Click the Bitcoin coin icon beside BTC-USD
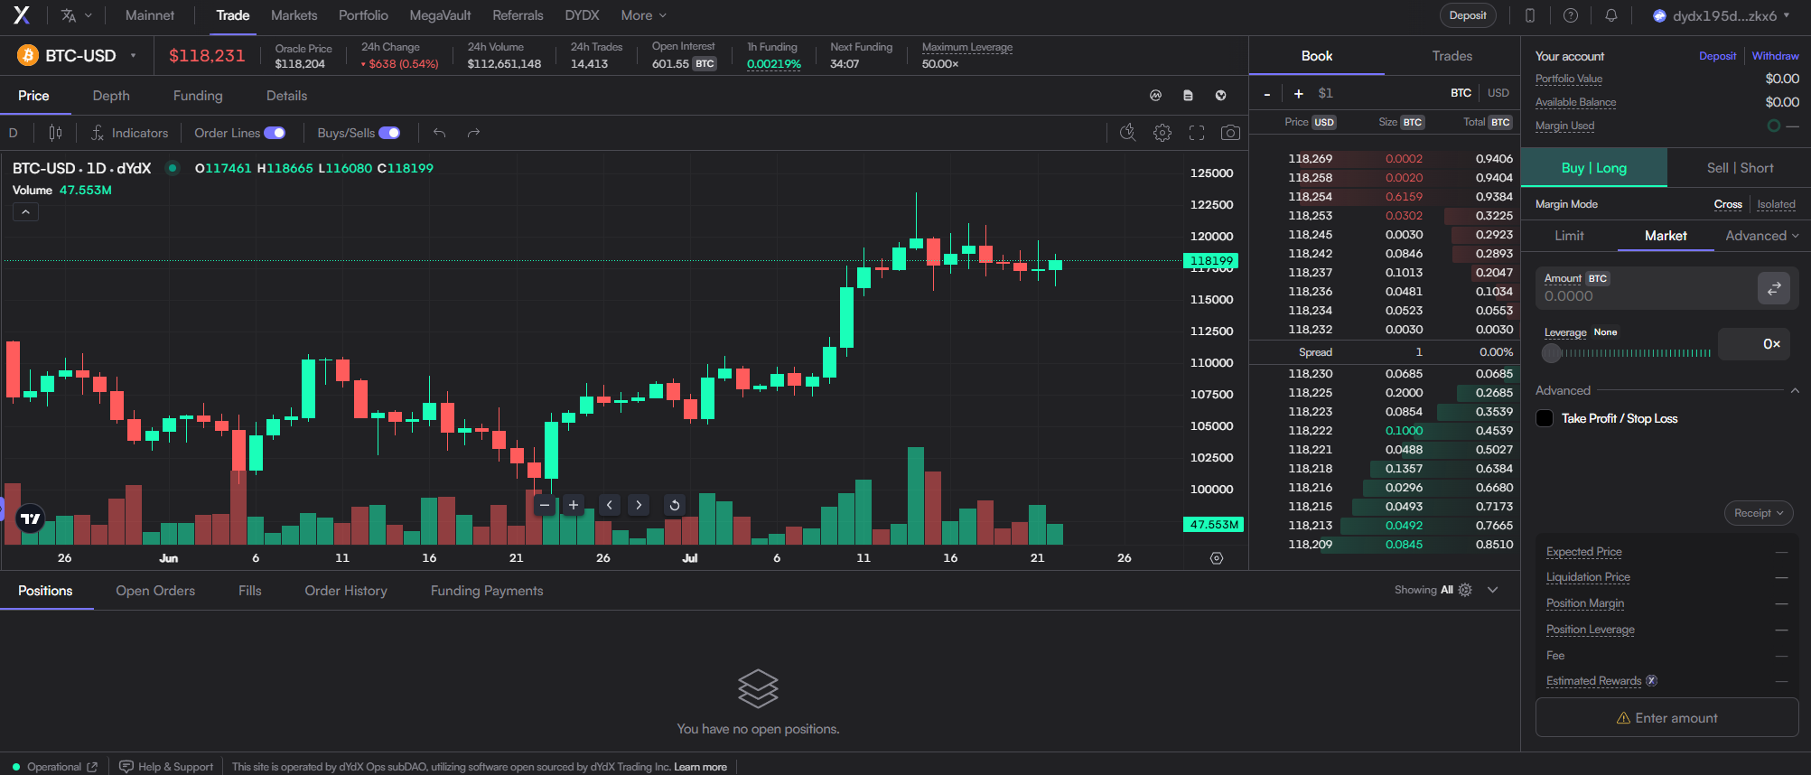 [x=28, y=56]
